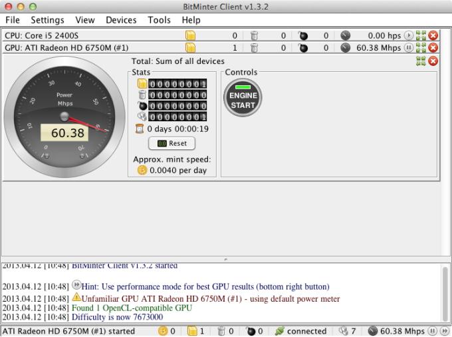Image resolution: width=452 pixels, height=337 pixels.
Task: Click the bomb errors icon in GPU row
Action: (302, 48)
